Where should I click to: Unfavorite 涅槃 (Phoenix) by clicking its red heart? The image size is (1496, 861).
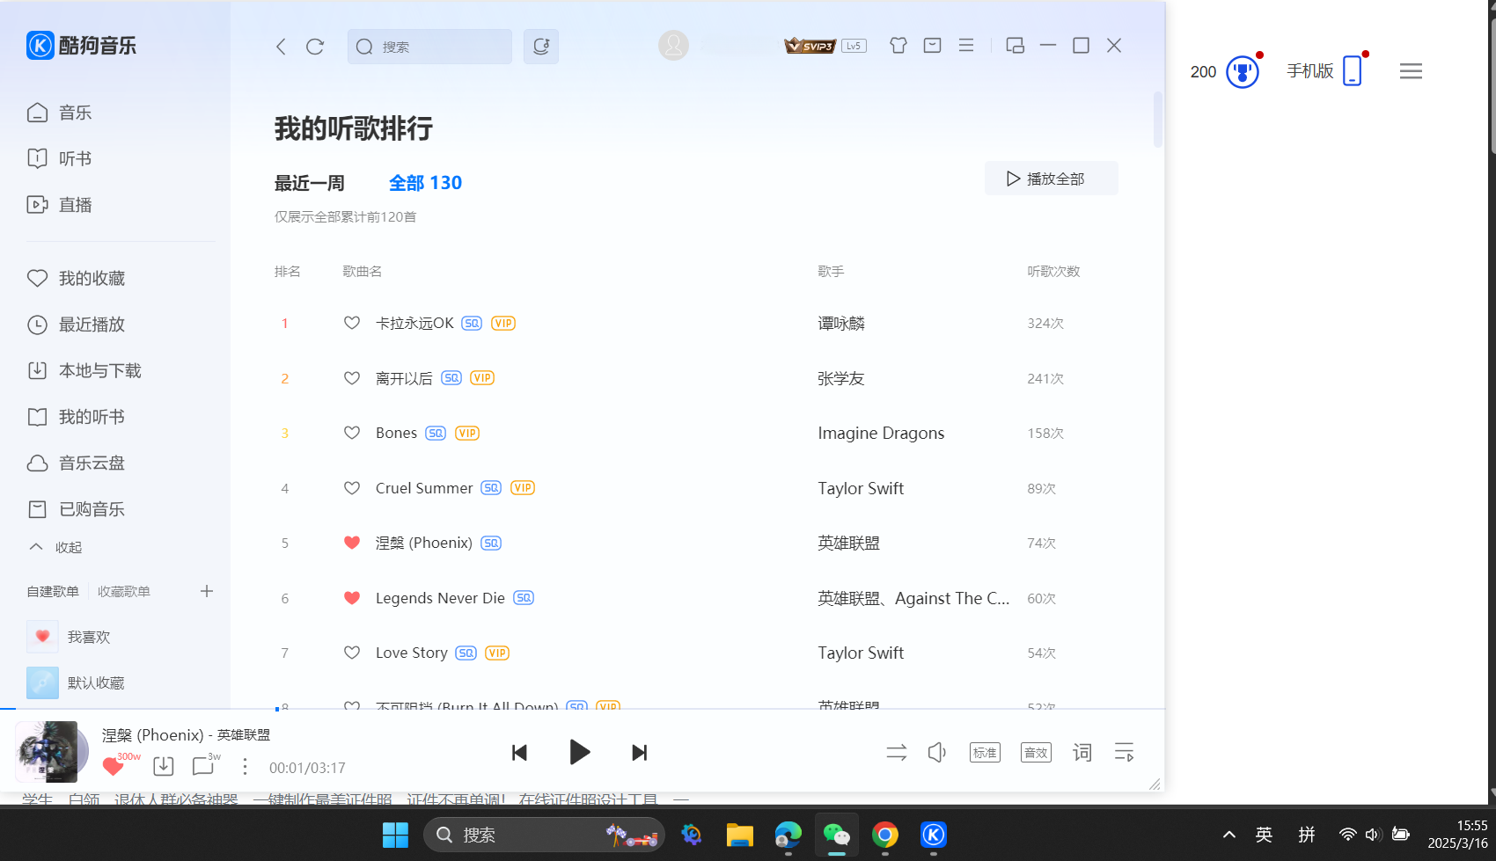tap(352, 543)
